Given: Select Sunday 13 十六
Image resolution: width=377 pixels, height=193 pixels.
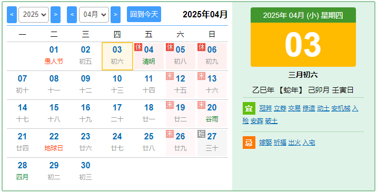Looking at the screenshot, I should (212, 85).
